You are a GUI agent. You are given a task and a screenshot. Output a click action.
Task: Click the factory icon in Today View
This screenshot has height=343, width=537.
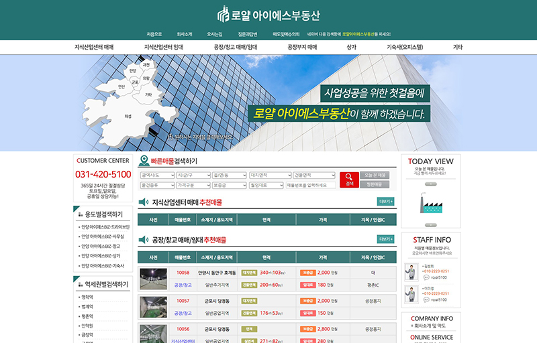point(431,203)
